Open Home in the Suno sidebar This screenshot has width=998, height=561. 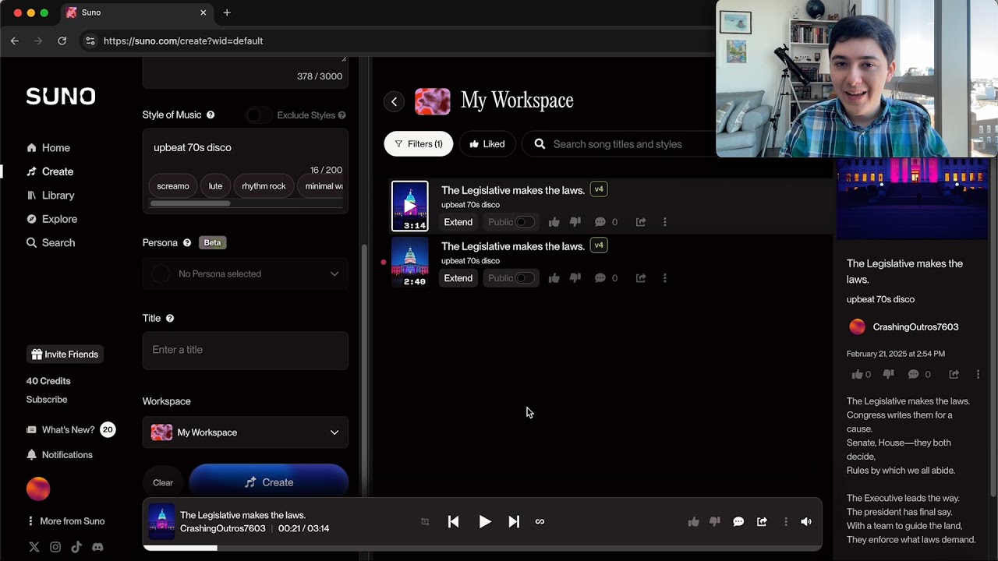pyautogui.click(x=48, y=148)
